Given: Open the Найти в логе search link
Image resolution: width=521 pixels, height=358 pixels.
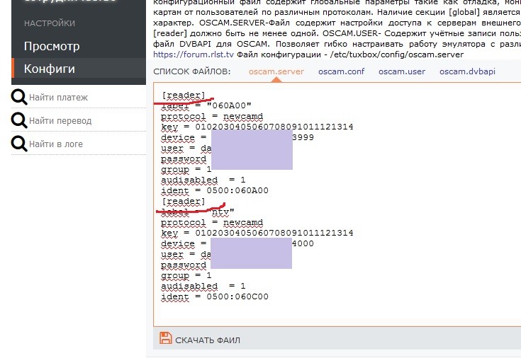Looking at the screenshot, I should (56, 144).
